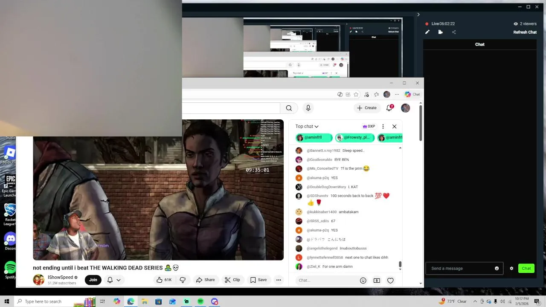
Task: Click the first @aminfrll pinned chip
Action: [x=314, y=138]
